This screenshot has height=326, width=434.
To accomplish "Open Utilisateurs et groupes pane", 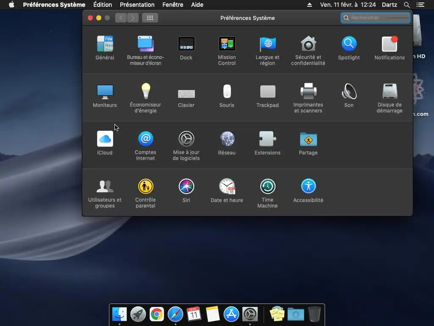I will [105, 193].
